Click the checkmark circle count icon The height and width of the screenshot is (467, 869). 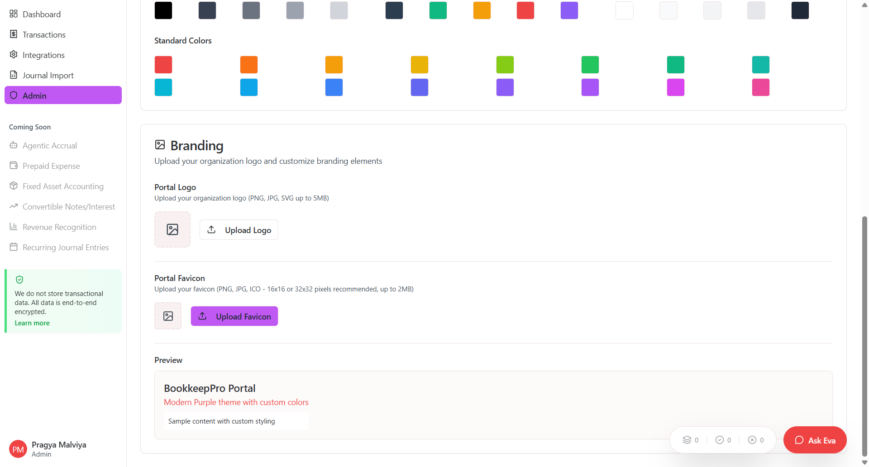(719, 440)
